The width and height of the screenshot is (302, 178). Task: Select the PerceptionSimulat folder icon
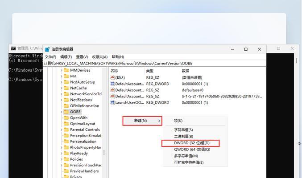point(66,136)
